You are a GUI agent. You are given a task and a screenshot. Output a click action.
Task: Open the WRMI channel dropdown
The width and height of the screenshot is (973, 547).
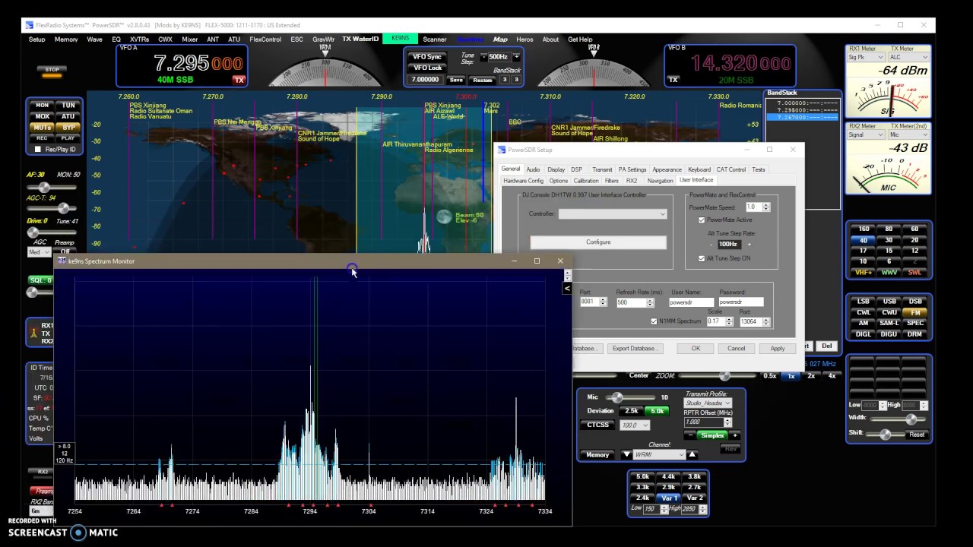point(659,454)
